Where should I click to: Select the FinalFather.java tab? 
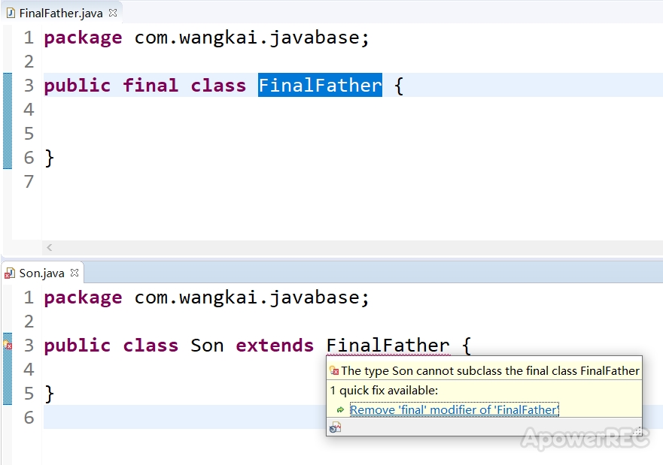(x=61, y=13)
